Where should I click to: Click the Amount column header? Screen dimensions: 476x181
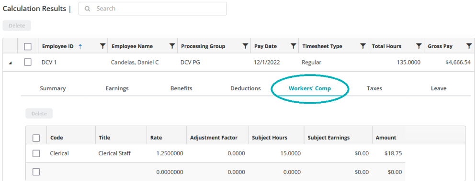386,138
